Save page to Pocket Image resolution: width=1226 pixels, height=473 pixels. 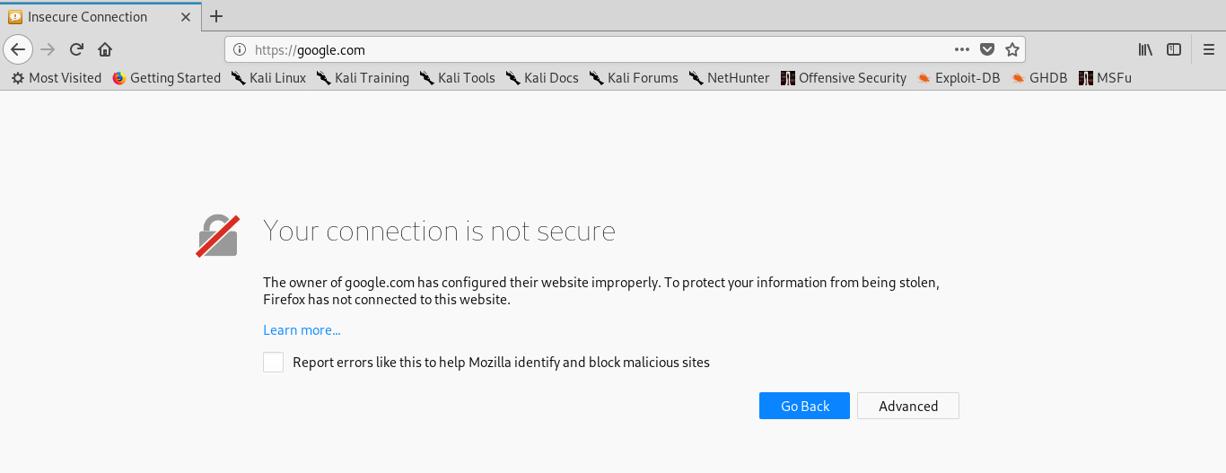[x=986, y=49]
